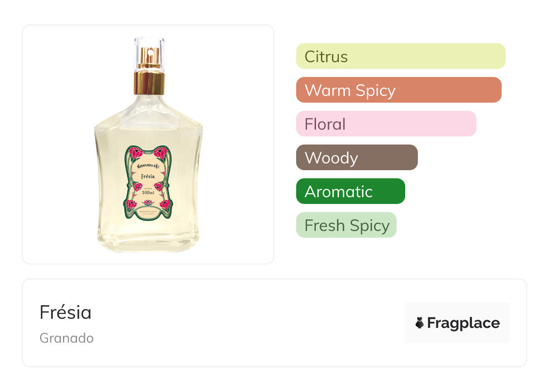The image size is (549, 389).
Task: Click the clear cap atop the bottle
Action: pos(149,50)
